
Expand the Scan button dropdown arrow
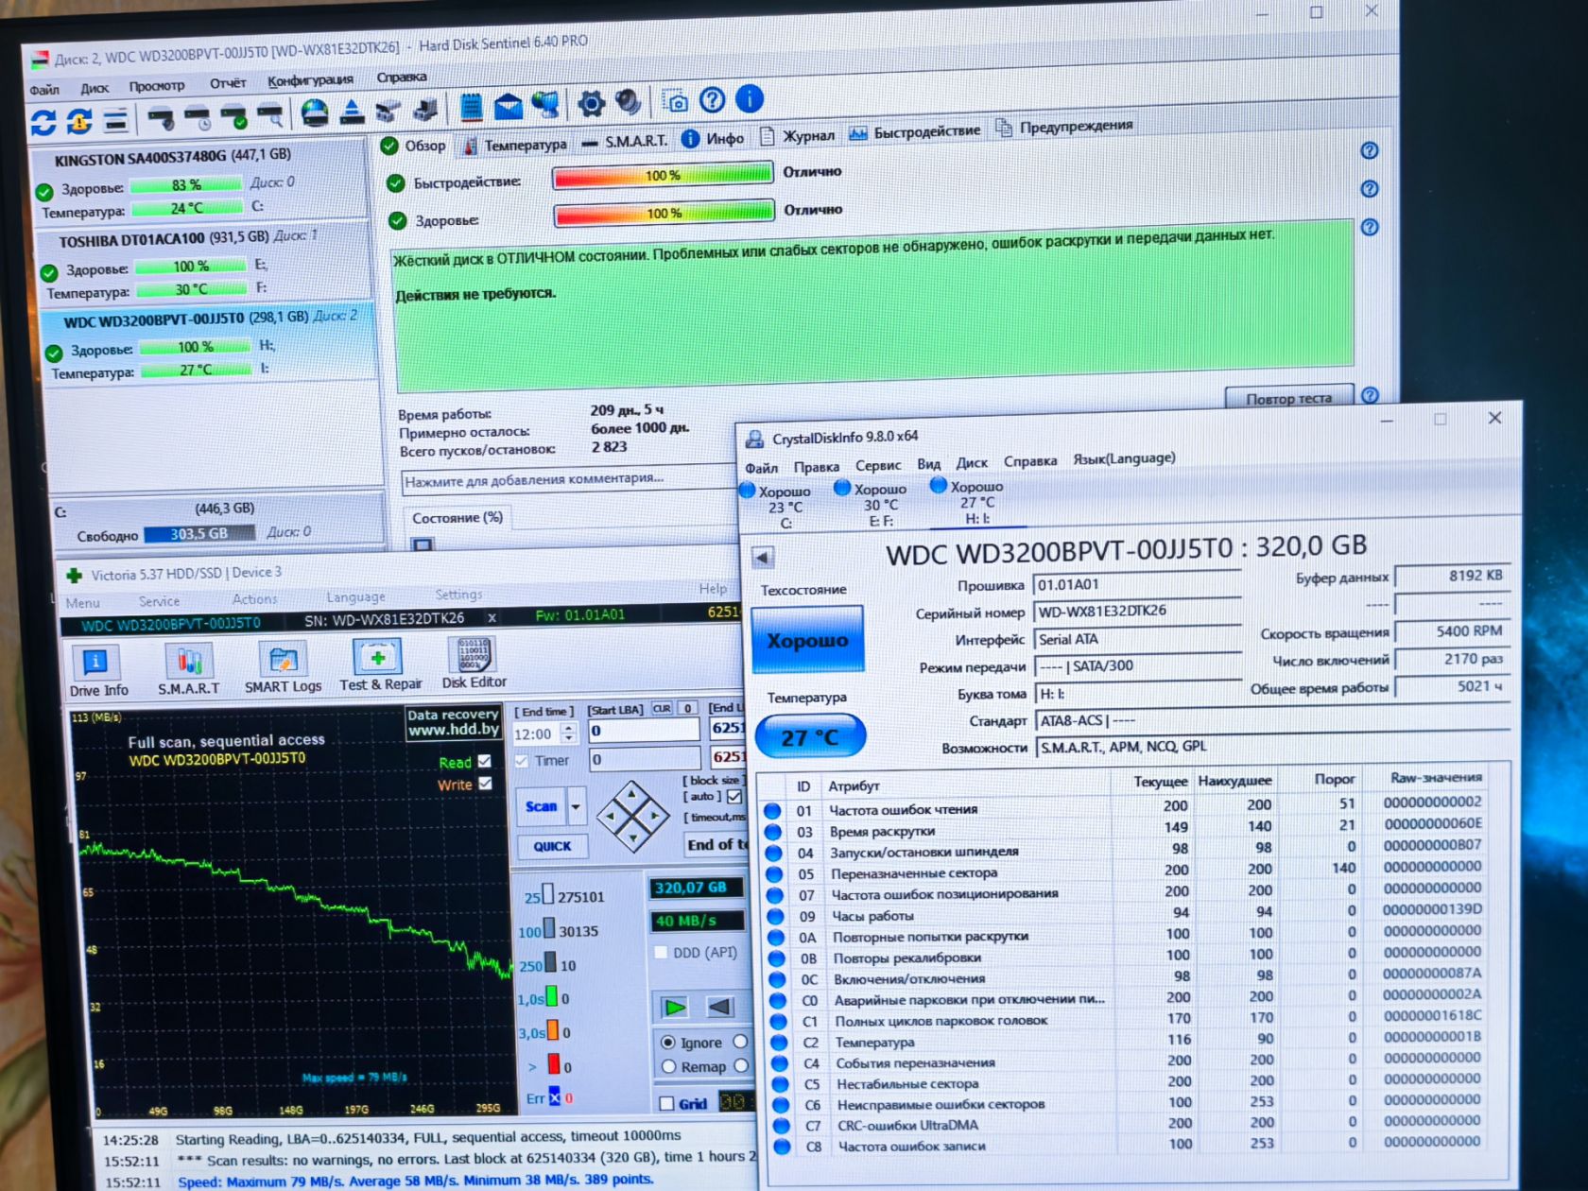[576, 806]
